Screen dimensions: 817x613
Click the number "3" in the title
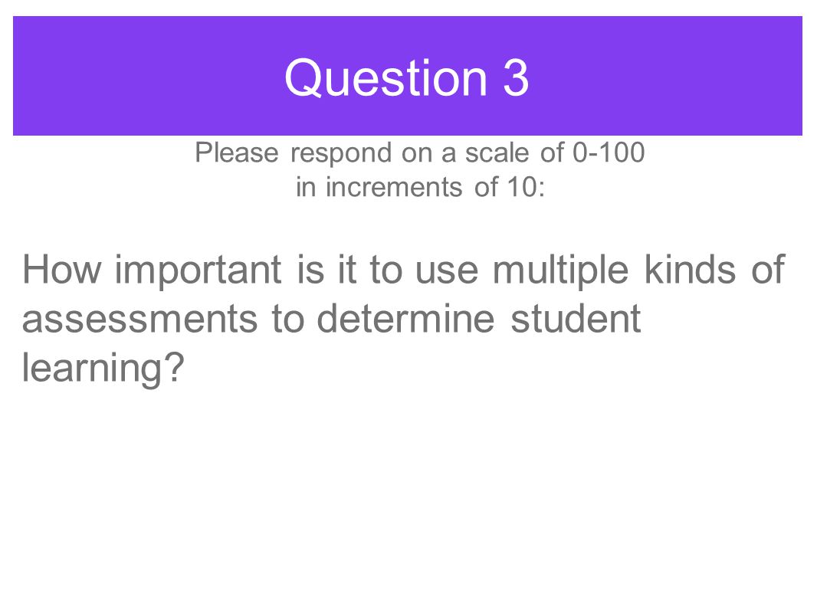[x=516, y=77]
